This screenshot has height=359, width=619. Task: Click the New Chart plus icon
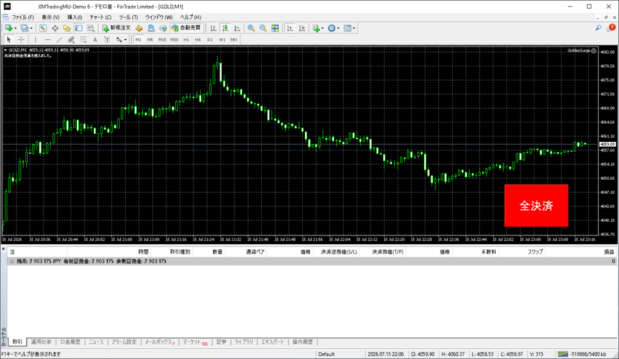pyautogui.click(x=8, y=28)
